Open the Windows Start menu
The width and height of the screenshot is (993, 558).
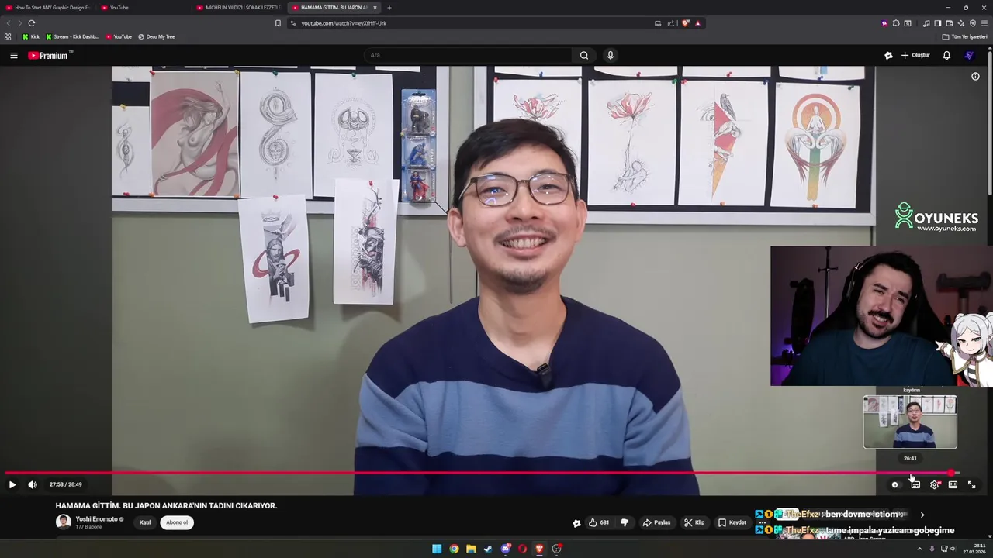437,549
